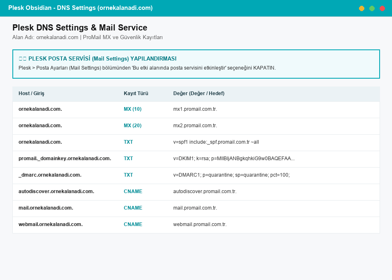392x280 pixels.
Task: Select the ornekalanadi.com. host in the MX (20) row
Action: (40, 126)
